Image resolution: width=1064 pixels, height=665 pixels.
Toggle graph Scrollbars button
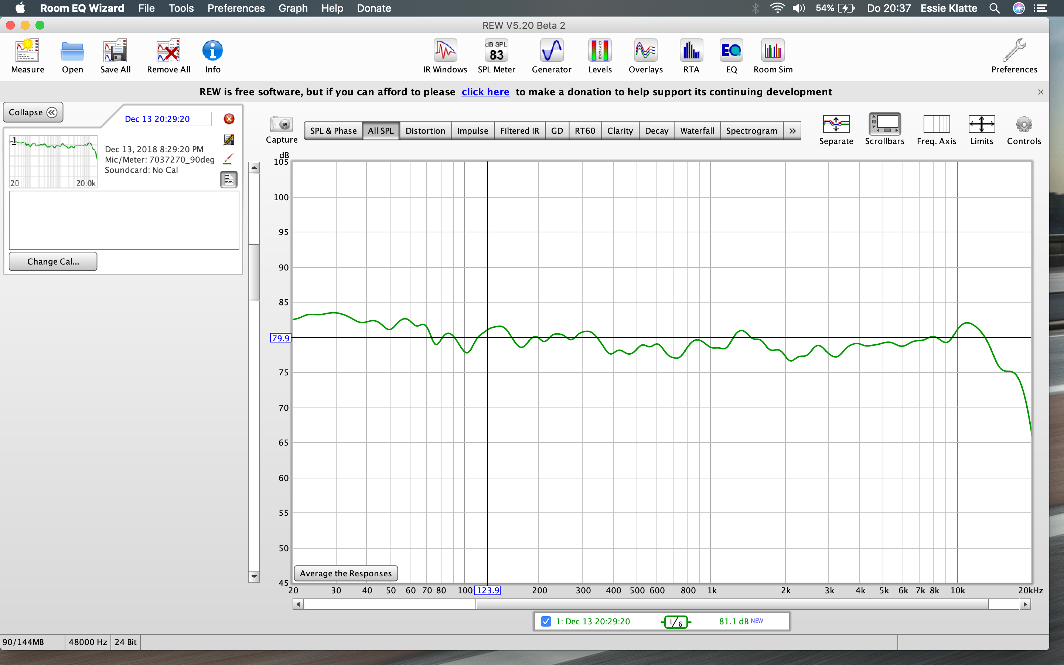tap(884, 130)
